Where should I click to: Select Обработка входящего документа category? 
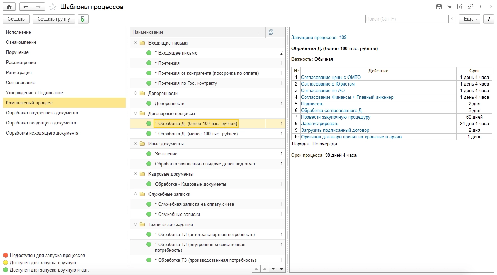pos(41,123)
